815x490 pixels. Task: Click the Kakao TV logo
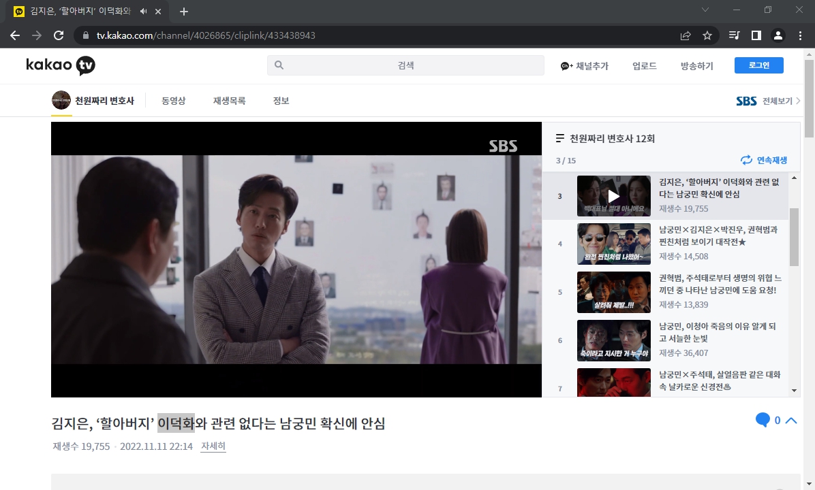coord(61,65)
